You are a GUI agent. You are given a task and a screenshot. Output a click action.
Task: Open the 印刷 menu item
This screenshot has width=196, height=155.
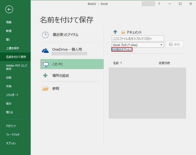(9, 77)
